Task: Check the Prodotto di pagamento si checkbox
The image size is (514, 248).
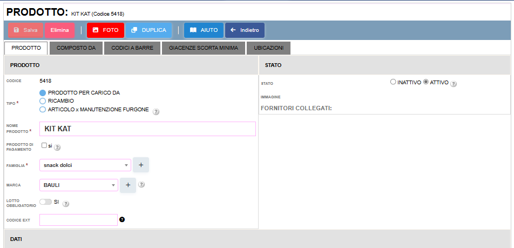Action: click(44, 146)
